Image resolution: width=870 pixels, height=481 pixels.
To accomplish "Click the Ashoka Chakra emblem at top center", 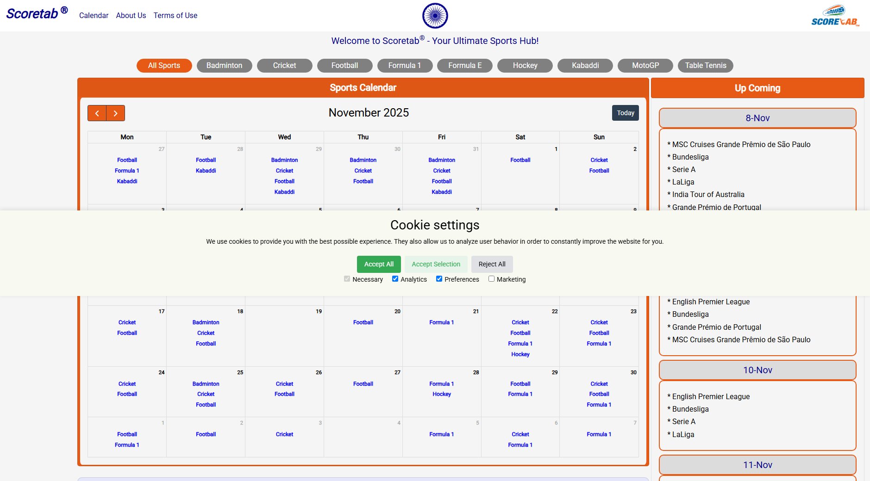I will pyautogui.click(x=434, y=15).
